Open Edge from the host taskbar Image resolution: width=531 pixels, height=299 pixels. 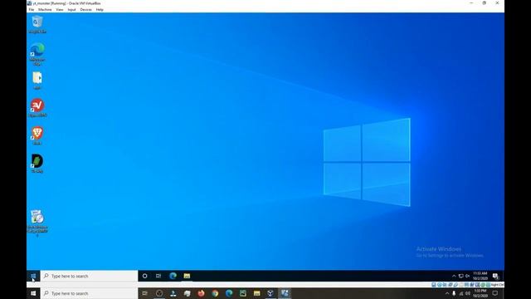[x=229, y=293]
